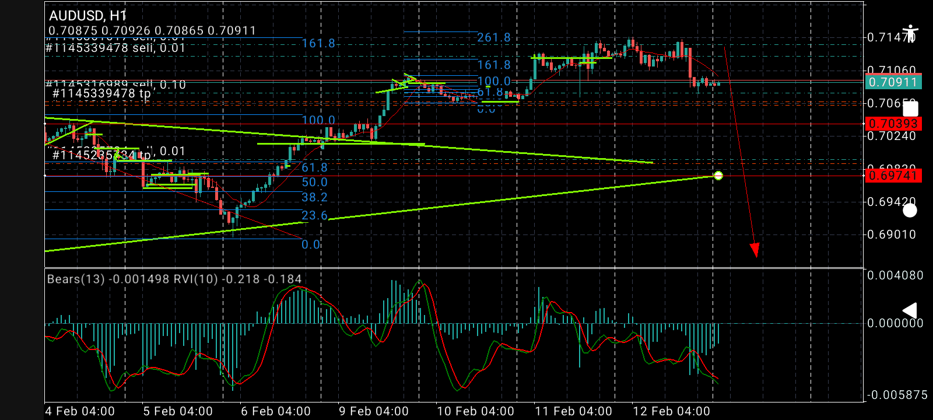933x420 pixels.
Task: Click the Bears(13) RVI(10) indicator label
Action: pos(174,279)
